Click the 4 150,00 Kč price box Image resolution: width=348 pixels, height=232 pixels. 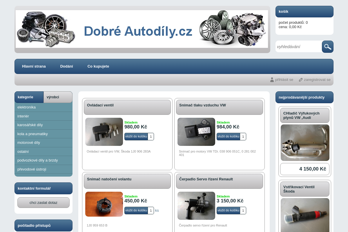305,169
